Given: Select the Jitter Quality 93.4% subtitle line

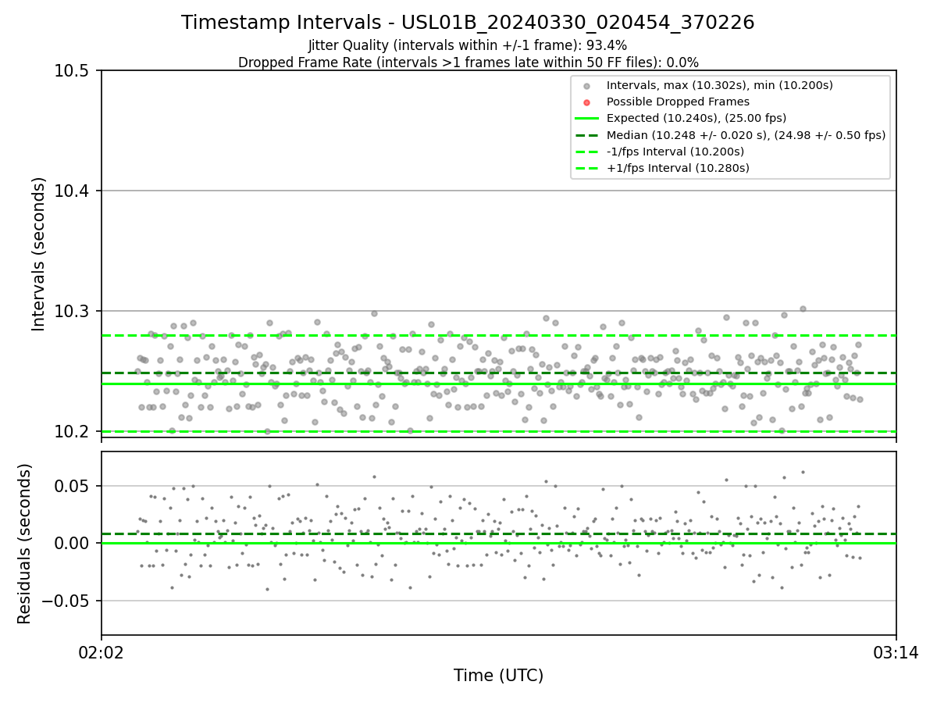Looking at the screenshot, I should tap(468, 46).
